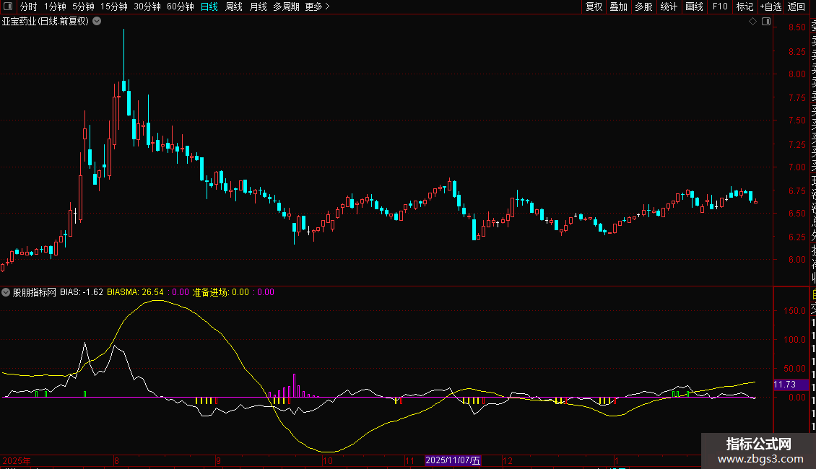Select the 月线 monthly period tab

258,6
